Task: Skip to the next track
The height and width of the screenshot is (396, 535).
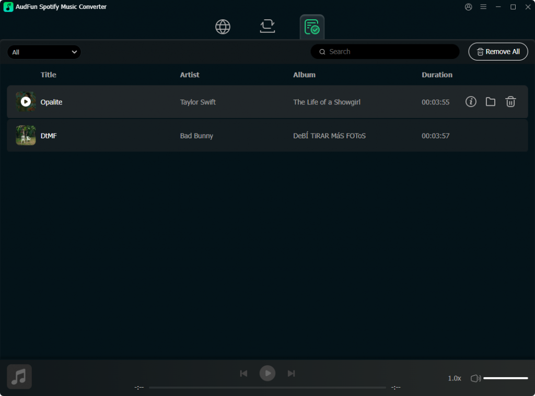Action: coord(291,373)
